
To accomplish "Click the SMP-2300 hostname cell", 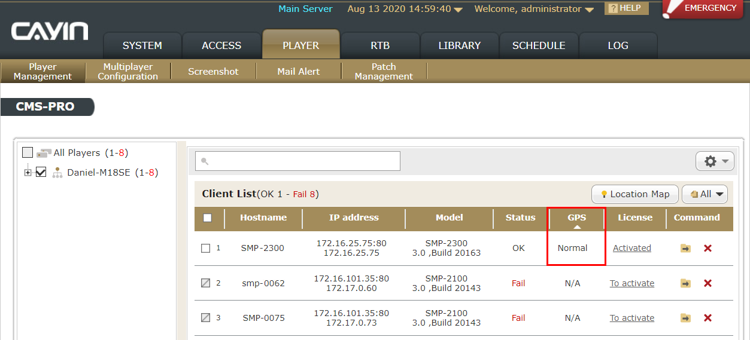I will click(263, 248).
